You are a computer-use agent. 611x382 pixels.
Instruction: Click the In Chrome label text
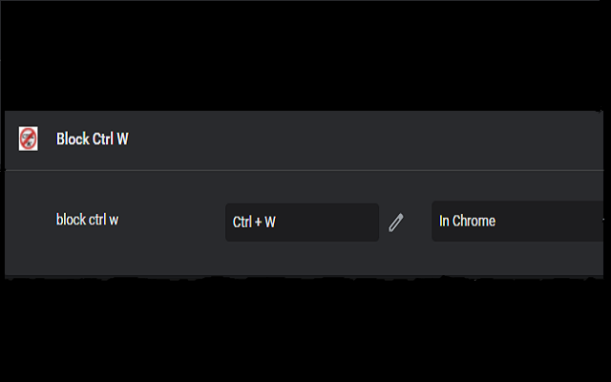(467, 221)
